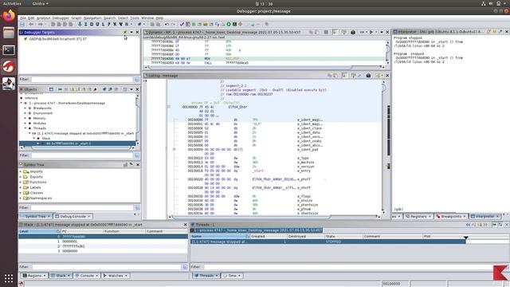The width and height of the screenshot is (510, 287).
Task: Switch to the Breakpoints tab
Action: [451, 216]
